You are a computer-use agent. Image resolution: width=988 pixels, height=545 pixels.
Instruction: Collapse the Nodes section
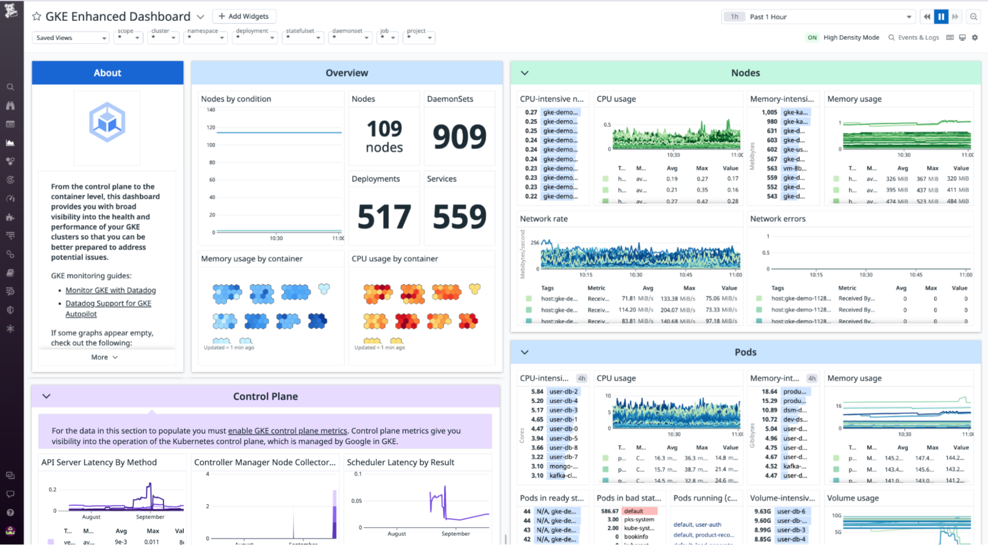click(x=524, y=73)
